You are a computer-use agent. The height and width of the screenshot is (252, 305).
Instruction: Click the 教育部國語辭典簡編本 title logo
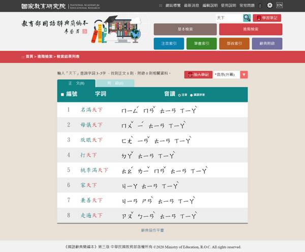pos(55,27)
